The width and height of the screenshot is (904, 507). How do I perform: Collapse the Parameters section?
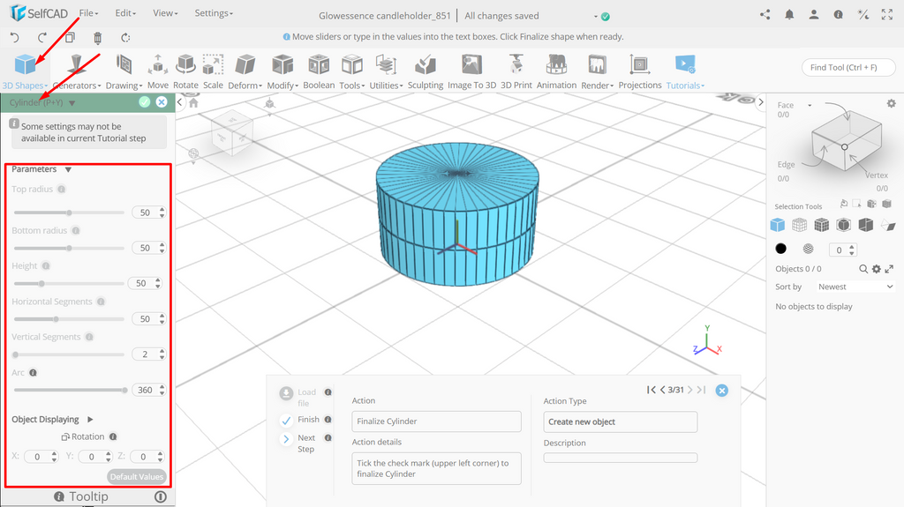pos(68,169)
